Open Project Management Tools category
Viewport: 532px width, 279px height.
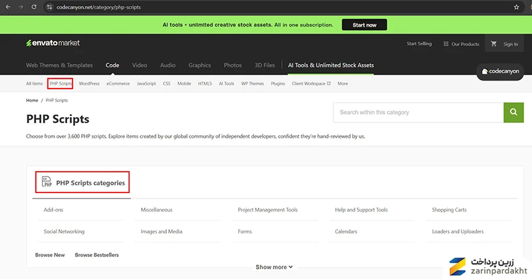(268, 210)
